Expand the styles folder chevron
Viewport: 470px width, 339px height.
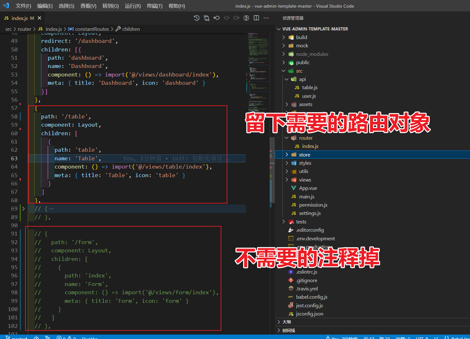click(x=287, y=163)
